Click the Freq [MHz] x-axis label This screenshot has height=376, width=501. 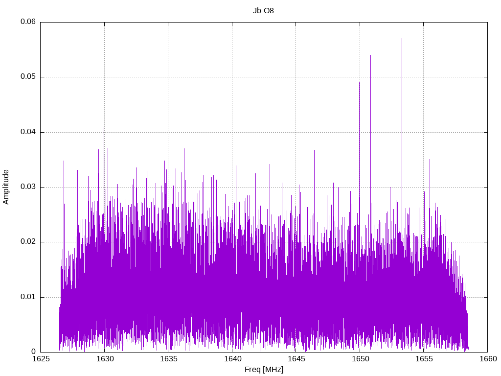[264, 370]
